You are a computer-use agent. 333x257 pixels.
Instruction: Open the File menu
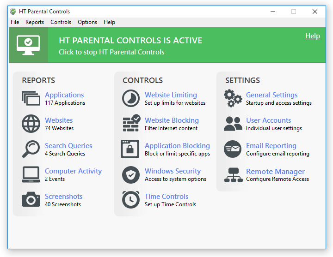coord(15,22)
